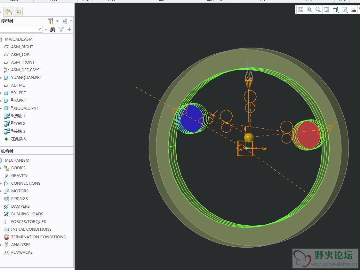Click the Zoom In magnifier icon
The height and width of the screenshot is (270, 360).
(309, 10)
